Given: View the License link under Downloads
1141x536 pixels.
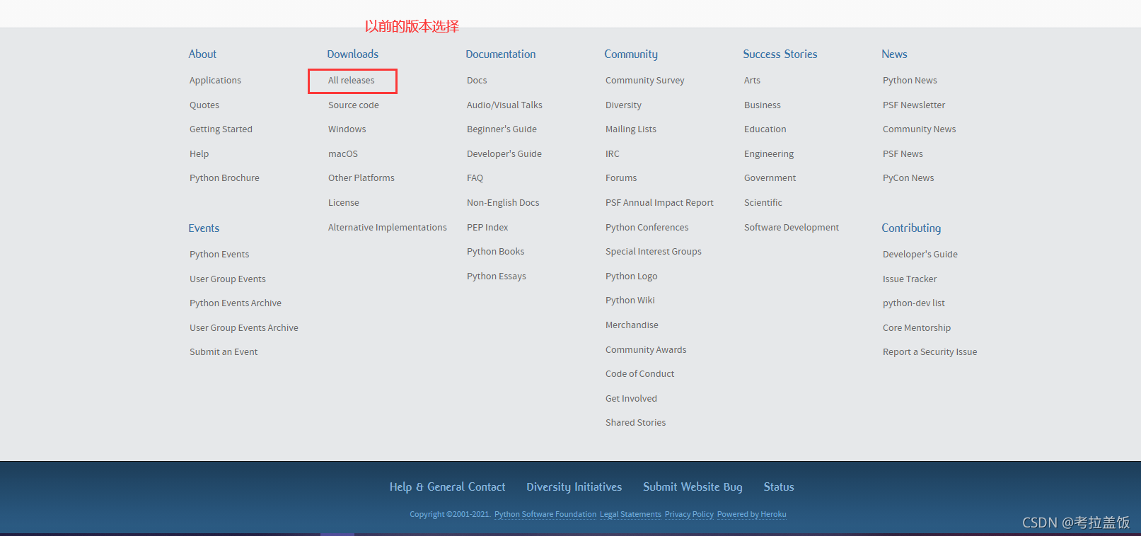Looking at the screenshot, I should [x=344, y=203].
